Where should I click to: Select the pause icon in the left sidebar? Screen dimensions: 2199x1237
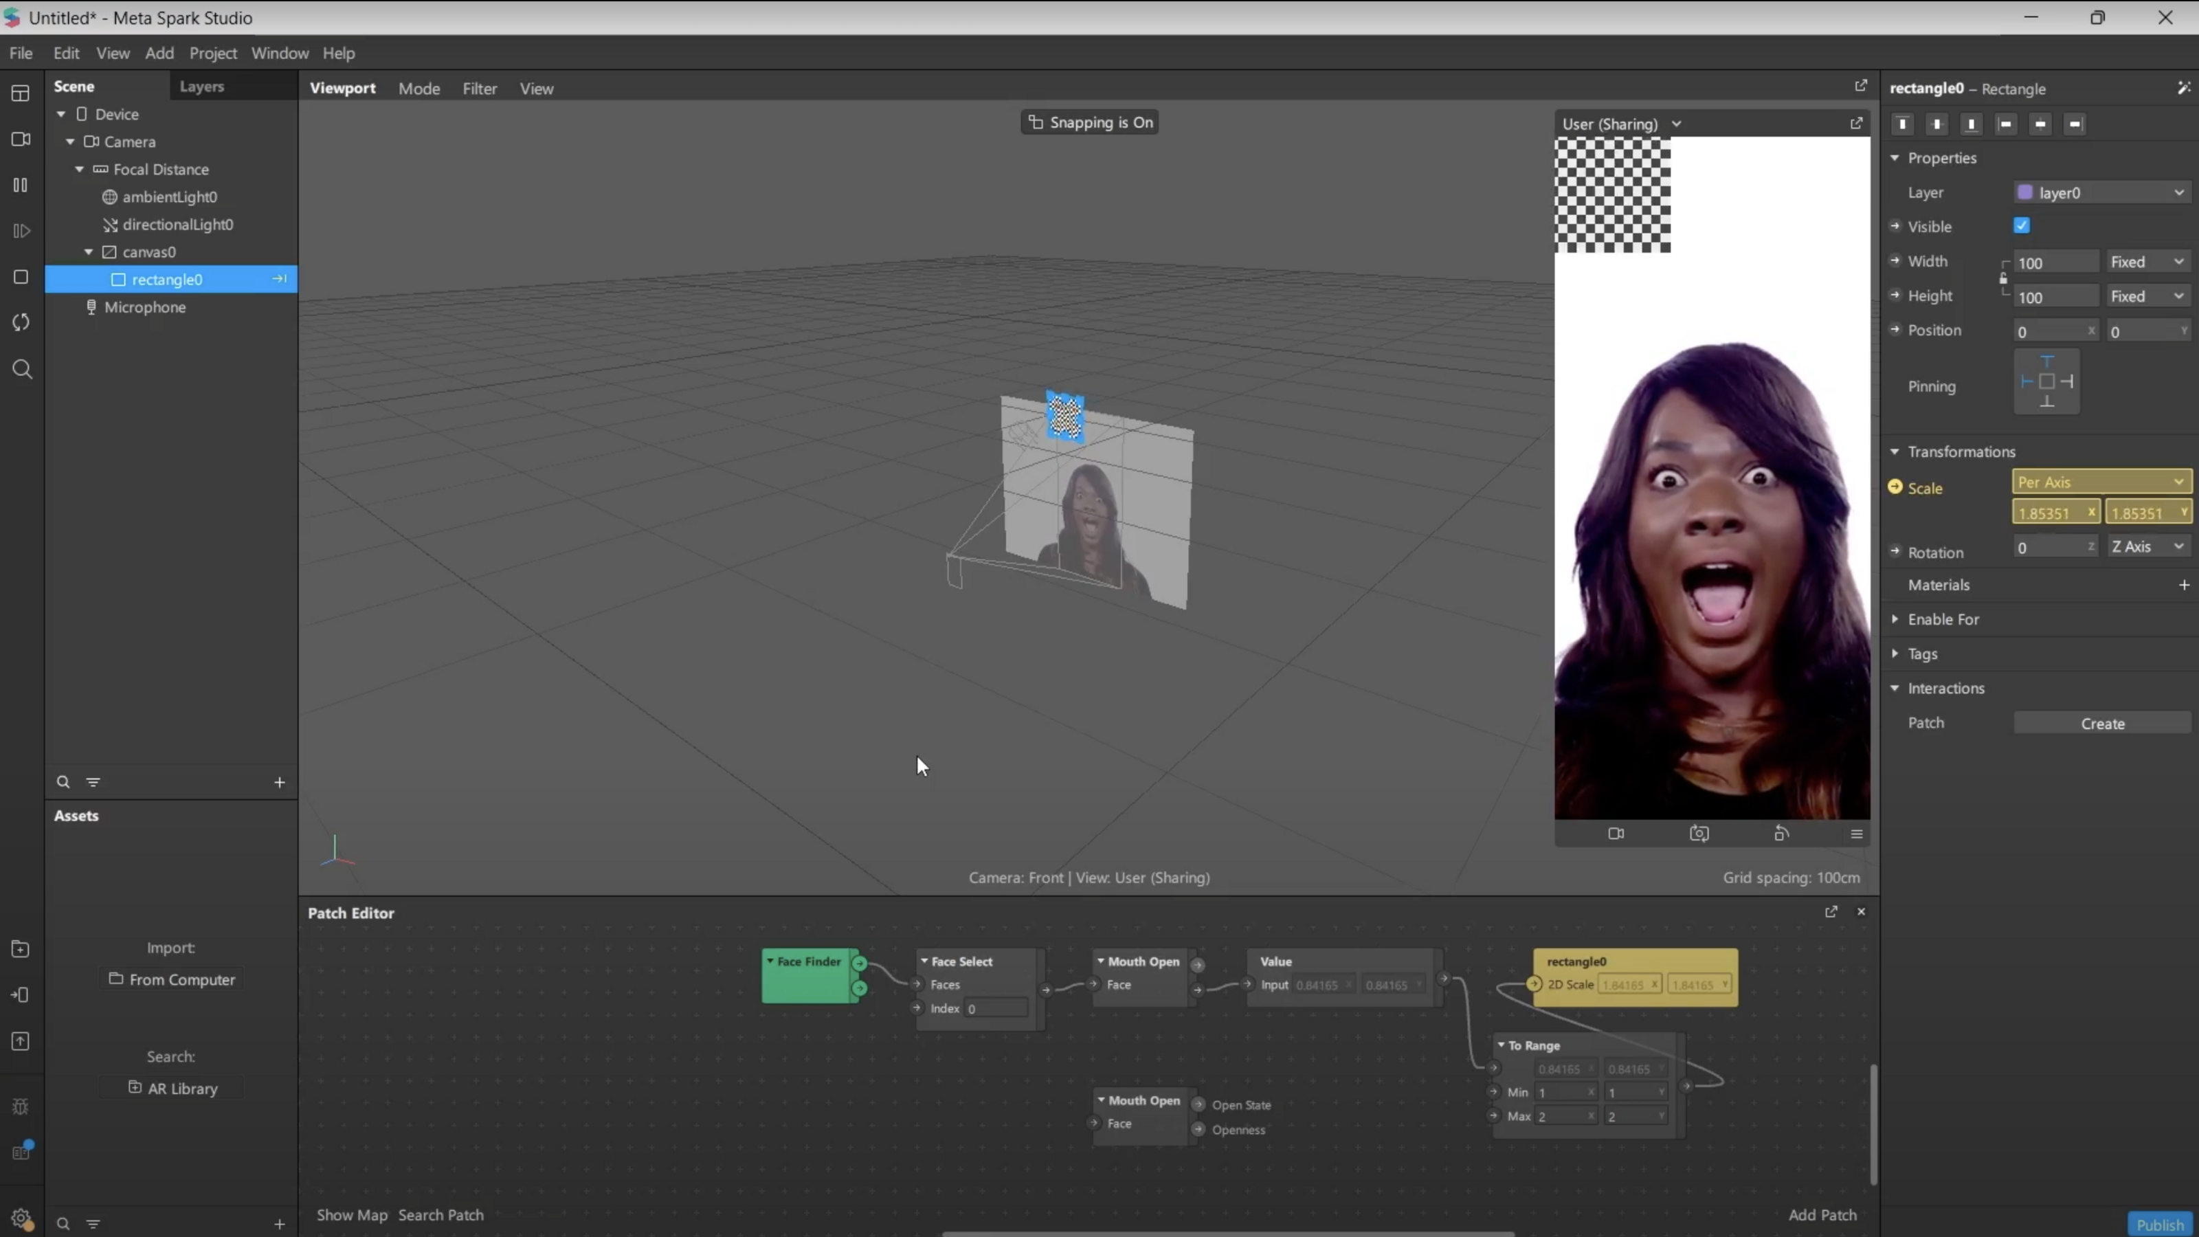coord(20,186)
